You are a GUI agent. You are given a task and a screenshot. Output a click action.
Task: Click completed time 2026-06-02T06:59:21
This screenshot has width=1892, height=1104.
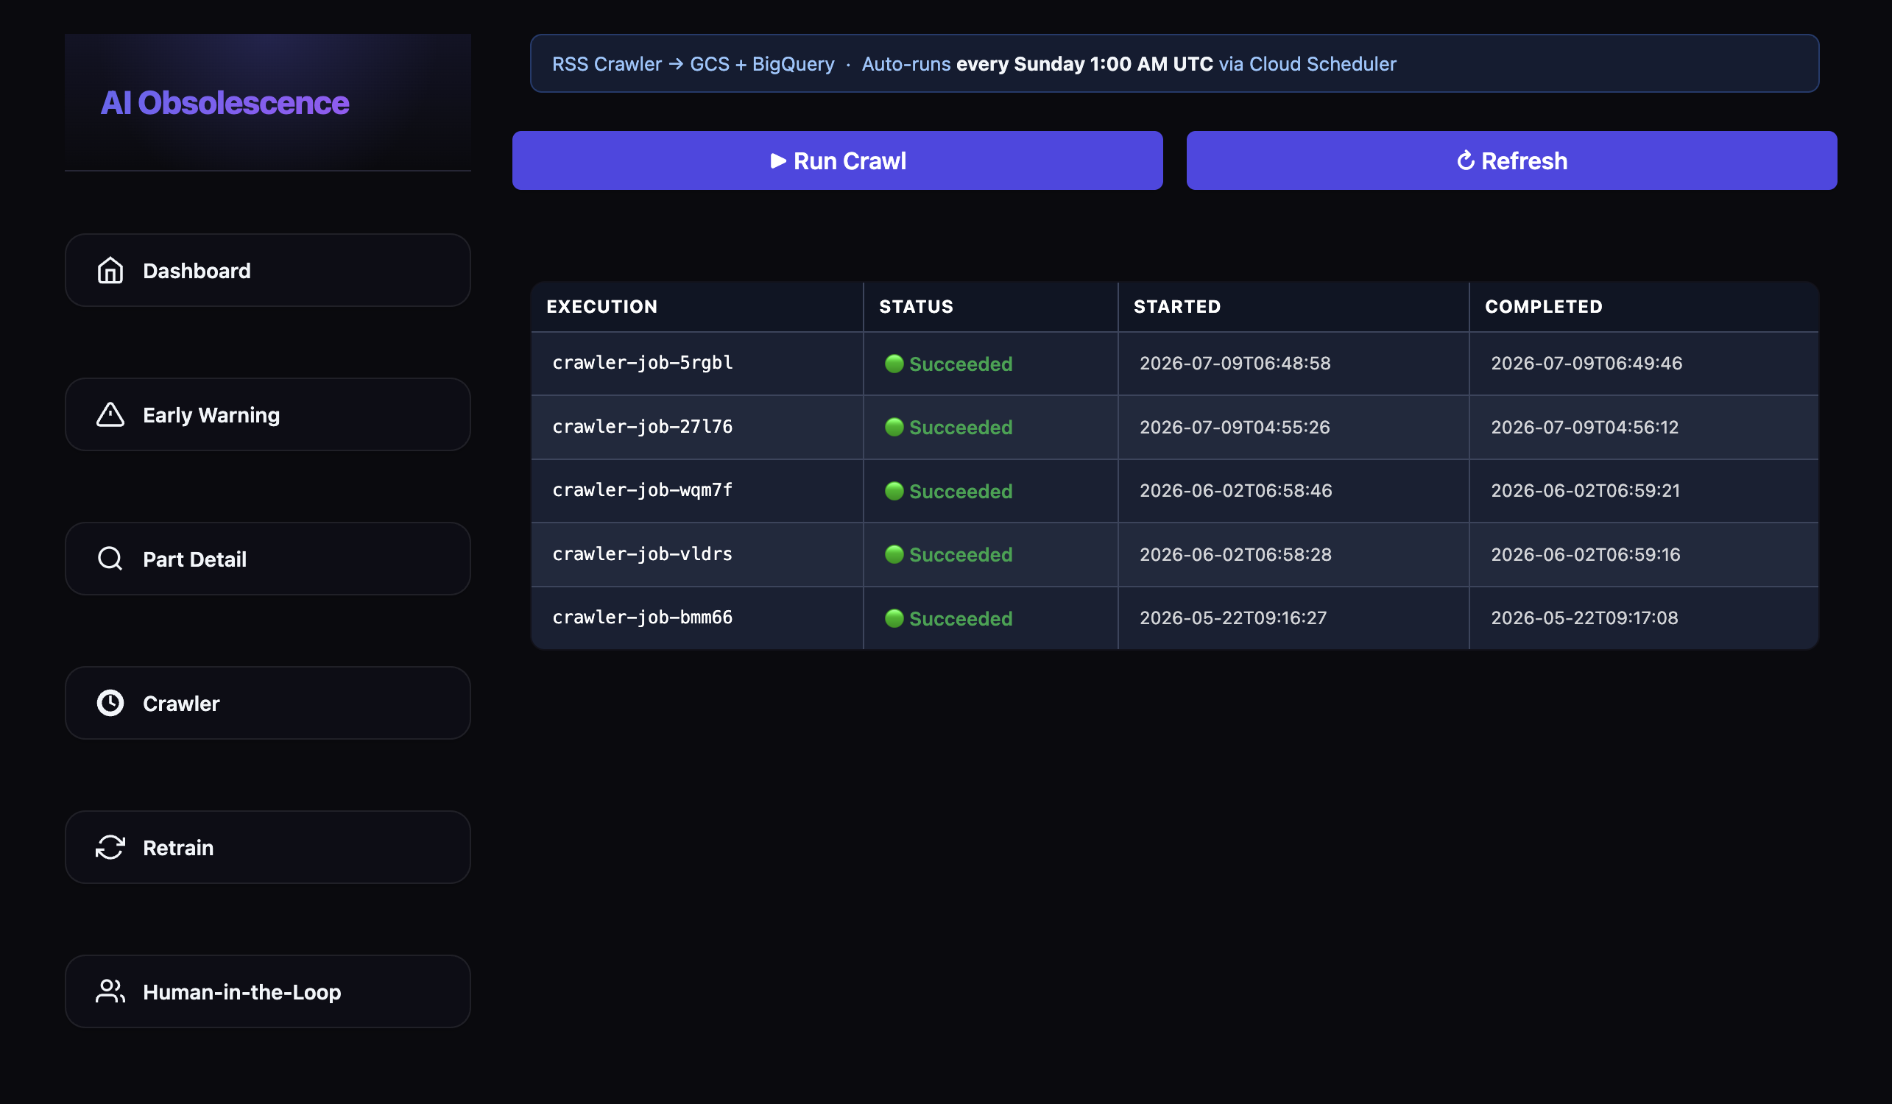[x=1586, y=490]
